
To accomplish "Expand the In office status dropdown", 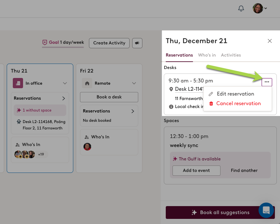I will [65, 83].
